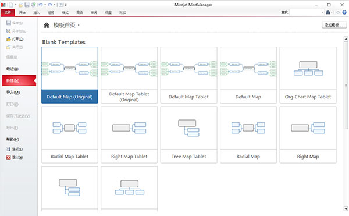Image resolution: width=349 pixels, height=216 pixels.
Task: Click the template list scrollbar up arrow
Action: [346, 39]
